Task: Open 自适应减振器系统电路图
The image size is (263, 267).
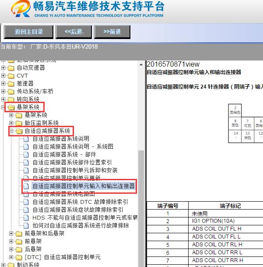Action: tap(64, 194)
